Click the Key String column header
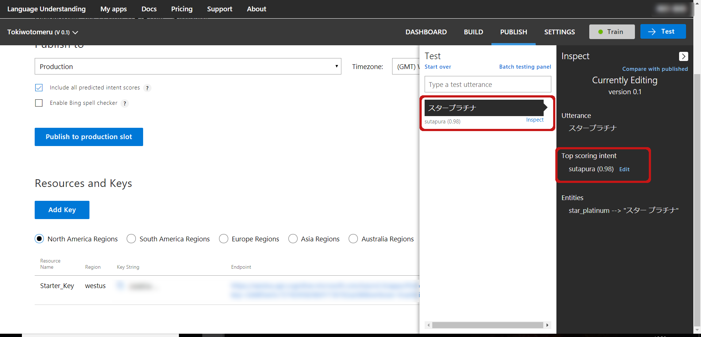Viewport: 701px width, 337px height. (128, 267)
